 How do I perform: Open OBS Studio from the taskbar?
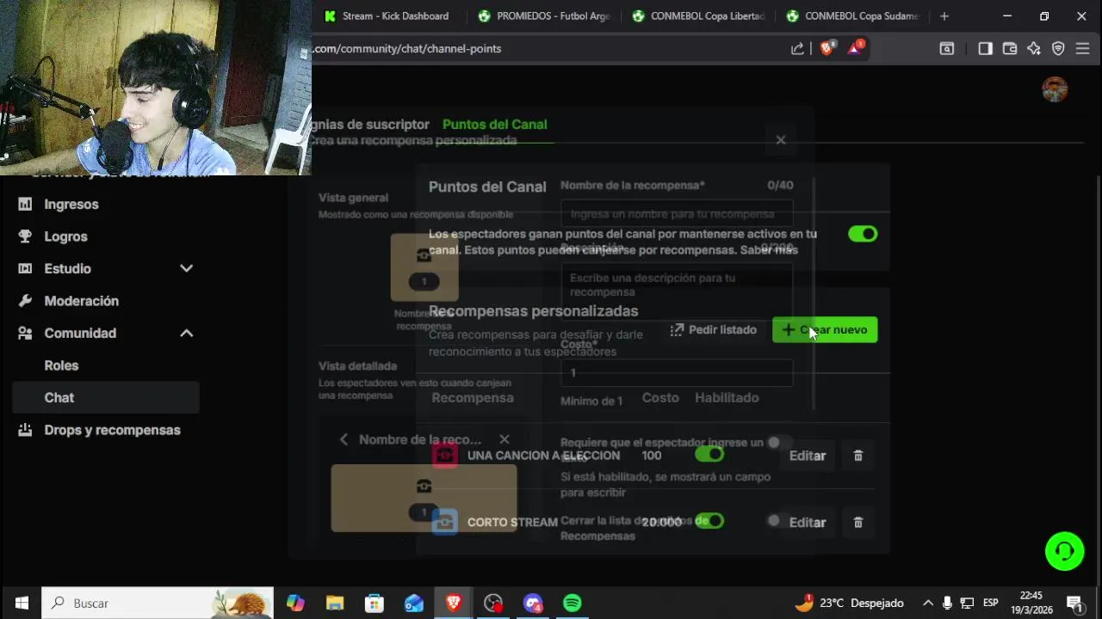point(493,604)
